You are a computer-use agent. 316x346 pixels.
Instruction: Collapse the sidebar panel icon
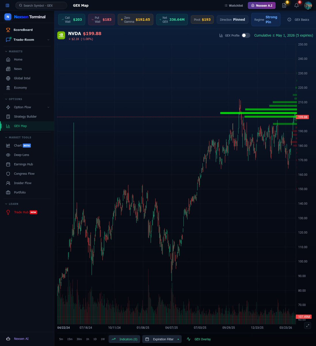click(7, 5)
